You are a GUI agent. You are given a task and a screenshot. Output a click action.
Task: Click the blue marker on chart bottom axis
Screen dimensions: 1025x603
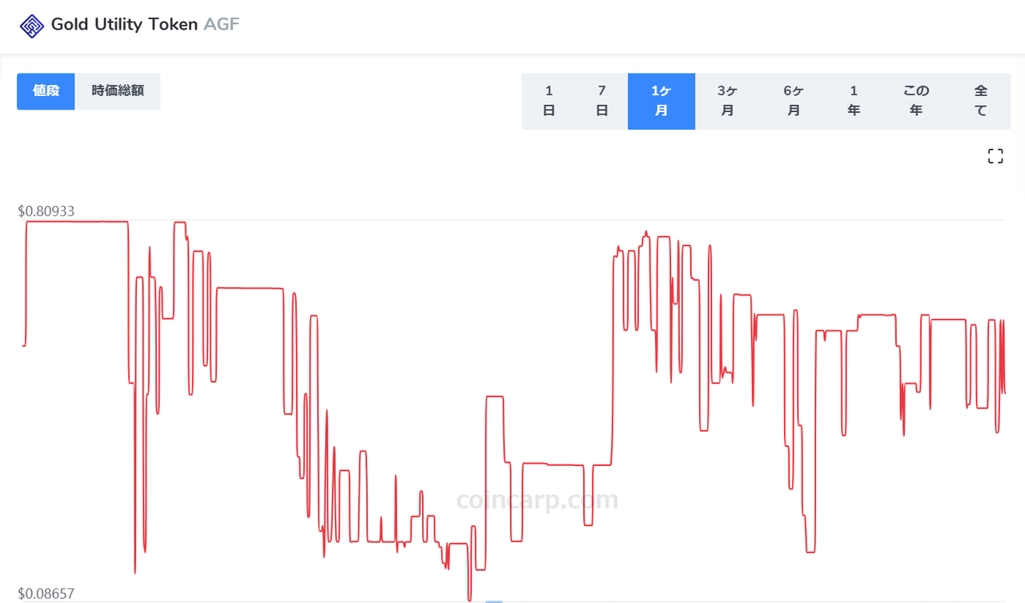pos(494,601)
